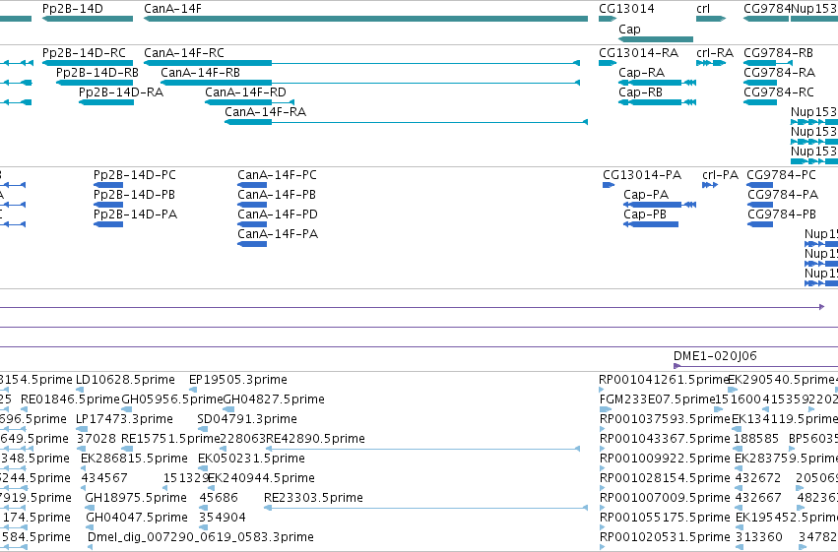
Task: Select EST RP001037593.5prime
Action: coord(602,429)
